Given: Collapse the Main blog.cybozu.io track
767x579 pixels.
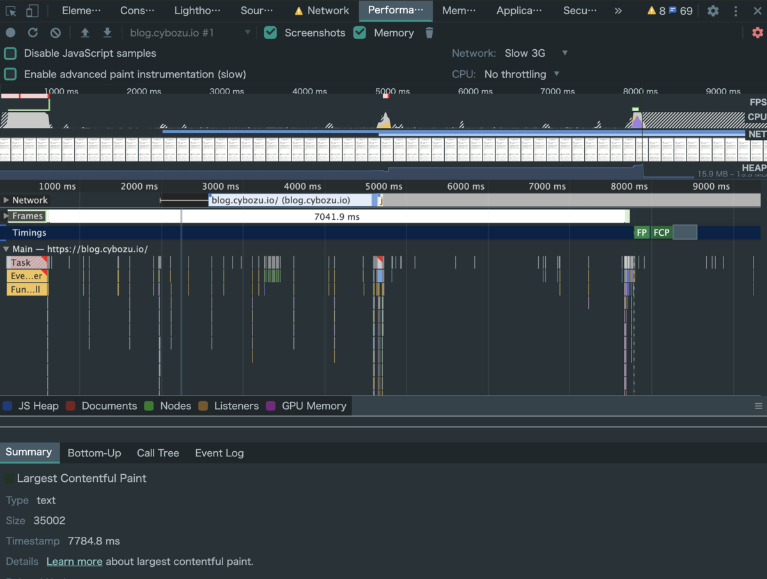Looking at the screenshot, I should pyautogui.click(x=6, y=249).
